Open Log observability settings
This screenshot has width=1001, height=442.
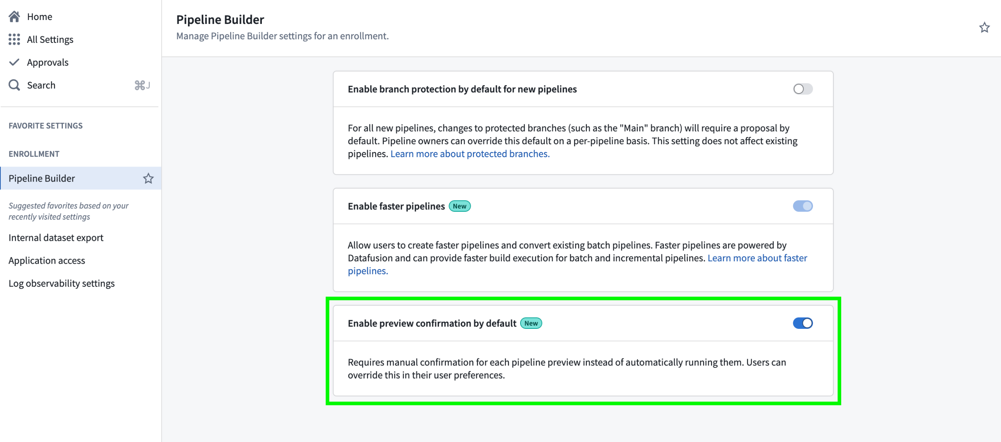pos(61,283)
